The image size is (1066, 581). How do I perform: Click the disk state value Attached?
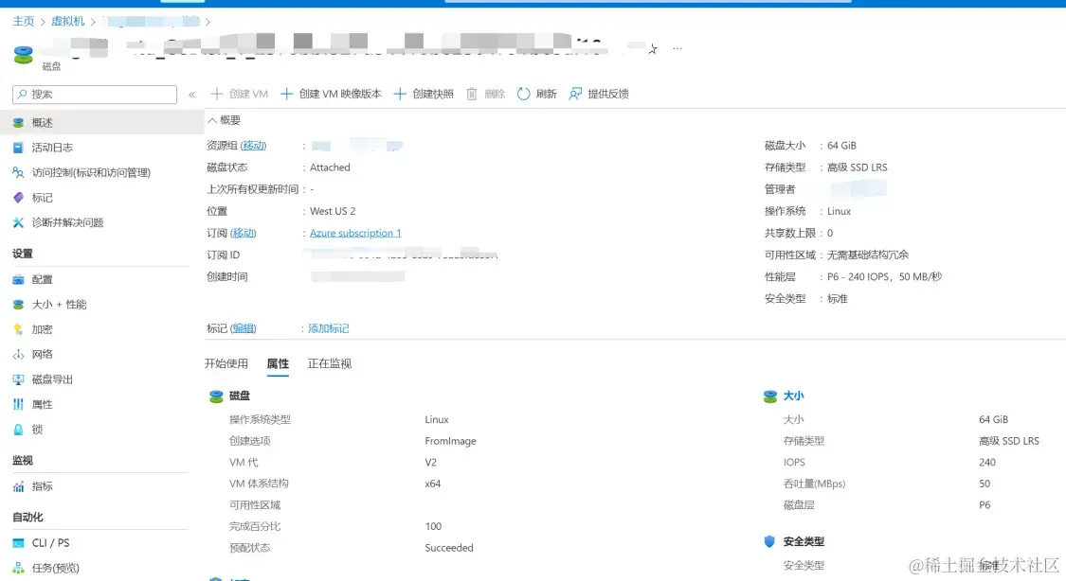[x=330, y=167]
